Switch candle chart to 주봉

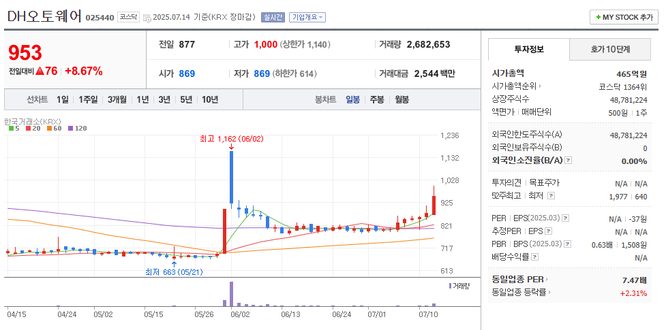point(377,99)
